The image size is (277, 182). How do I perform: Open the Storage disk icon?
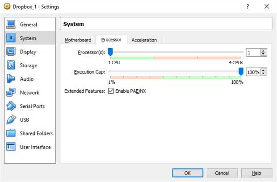click(x=12, y=66)
